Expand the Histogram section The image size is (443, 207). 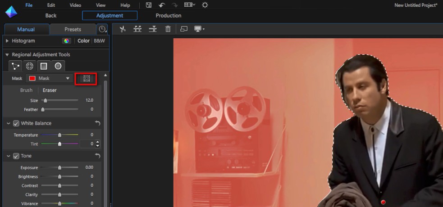pyautogui.click(x=7, y=41)
